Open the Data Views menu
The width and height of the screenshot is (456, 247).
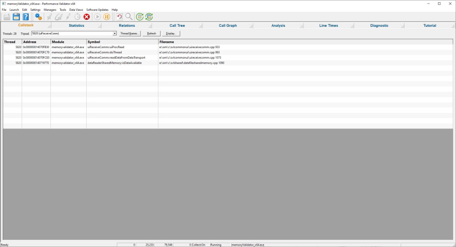point(76,9)
